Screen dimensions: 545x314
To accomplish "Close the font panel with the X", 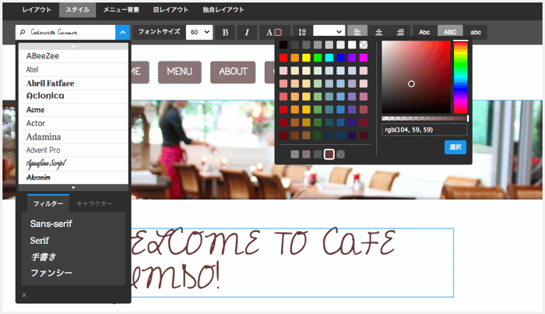I will pos(24,295).
